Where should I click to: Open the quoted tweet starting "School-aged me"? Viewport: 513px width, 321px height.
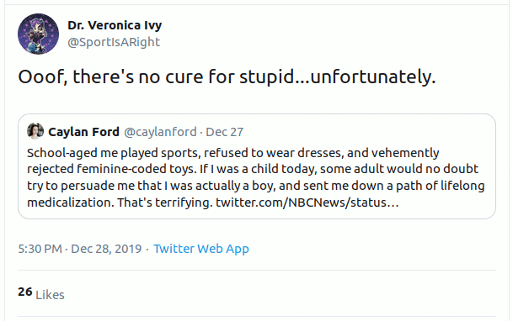click(257, 166)
